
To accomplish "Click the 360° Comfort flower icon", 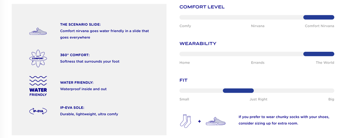I will tap(38, 58).
